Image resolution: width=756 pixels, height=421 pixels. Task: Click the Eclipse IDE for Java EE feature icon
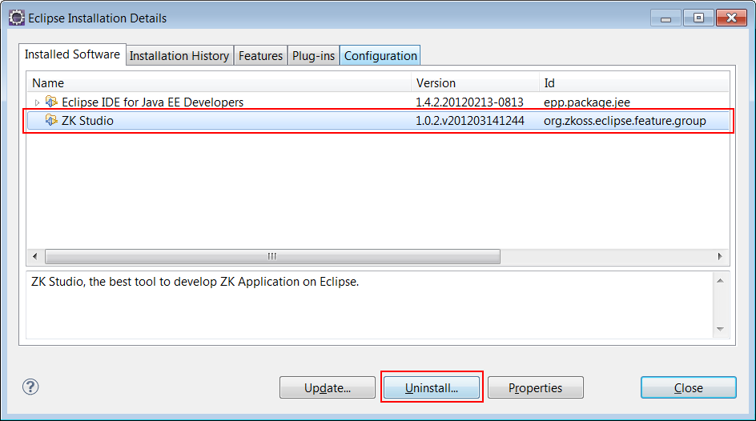52,102
